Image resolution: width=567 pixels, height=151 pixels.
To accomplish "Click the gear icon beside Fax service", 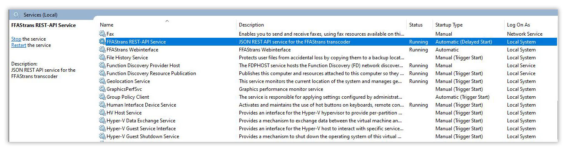I will point(102,34).
